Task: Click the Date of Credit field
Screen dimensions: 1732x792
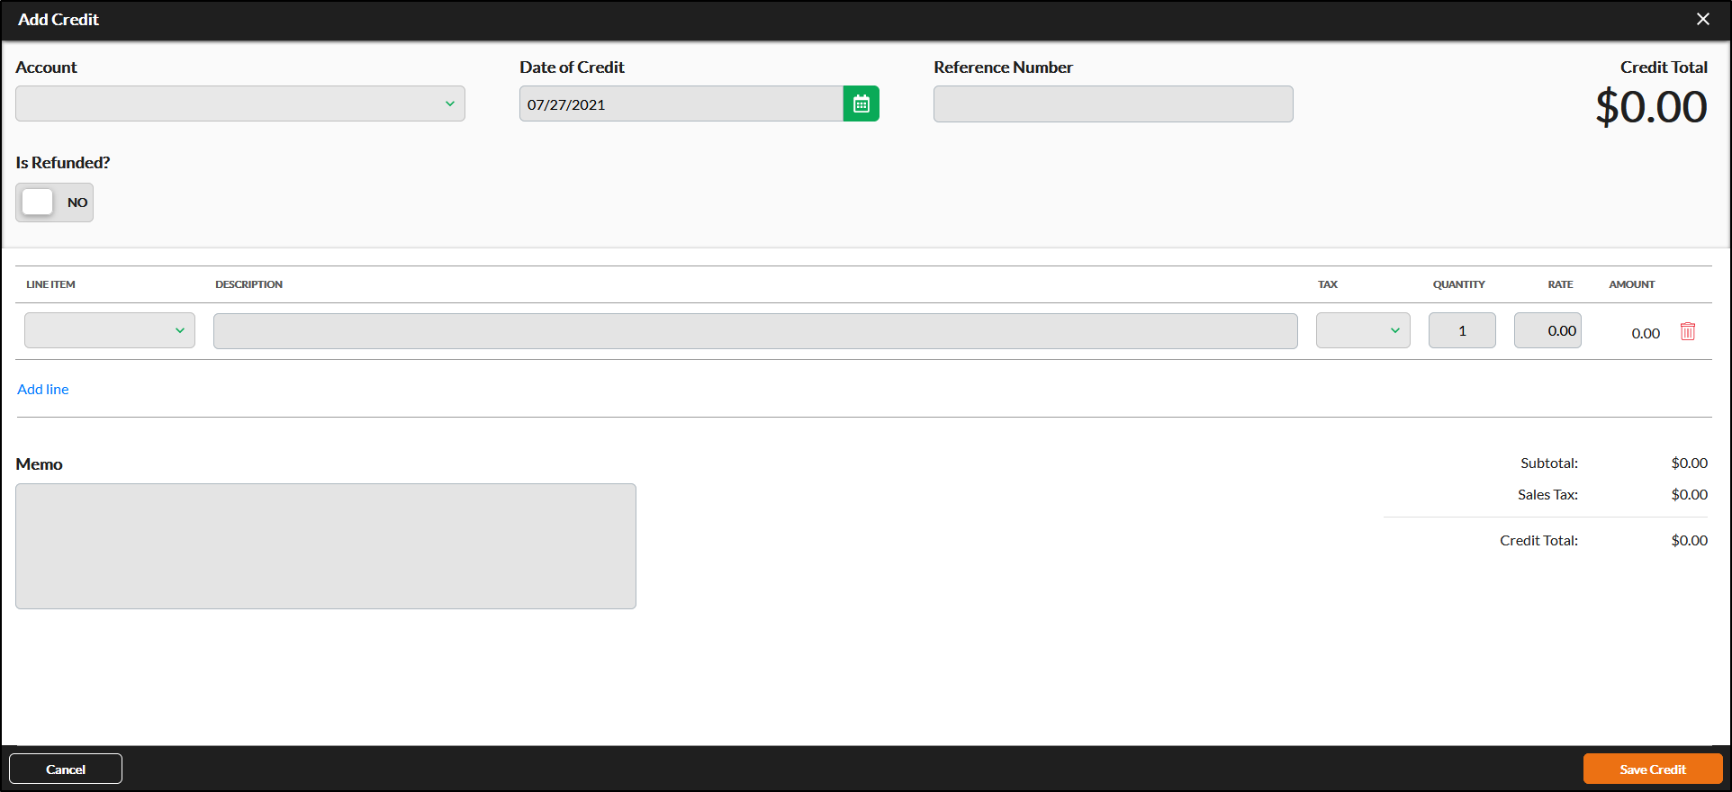Action: (681, 103)
